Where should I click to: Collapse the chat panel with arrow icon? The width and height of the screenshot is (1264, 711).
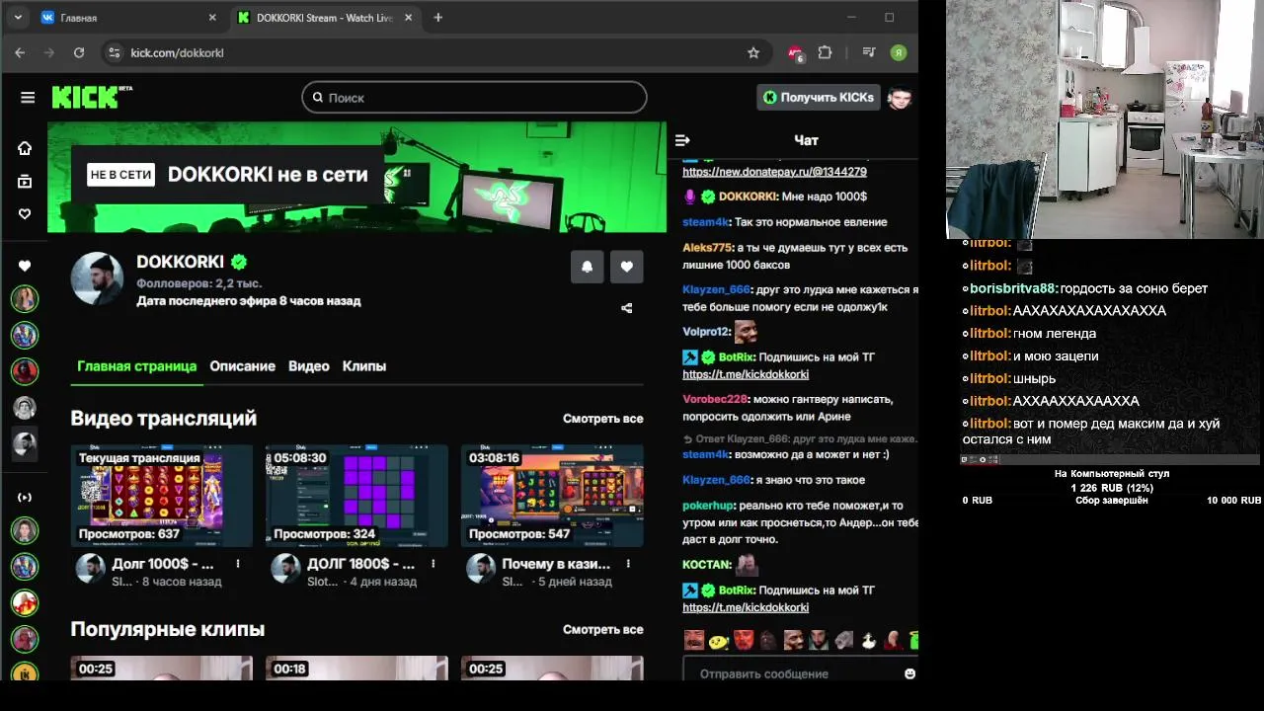point(682,140)
